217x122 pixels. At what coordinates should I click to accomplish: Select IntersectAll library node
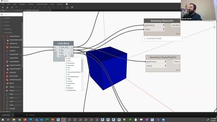tap(14, 76)
